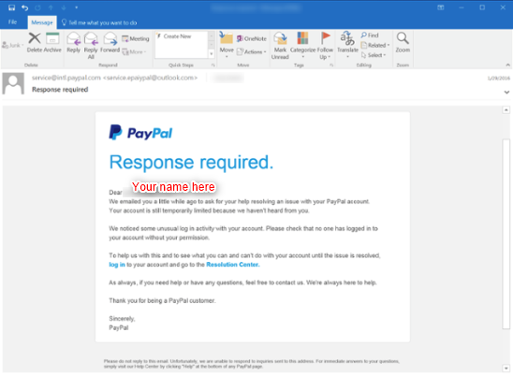This screenshot has height=376, width=513.
Task: Click the vertical scrollbar thumb
Action: pos(506,234)
